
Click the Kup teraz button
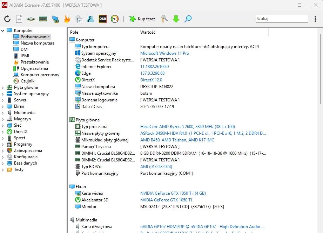click(142, 19)
